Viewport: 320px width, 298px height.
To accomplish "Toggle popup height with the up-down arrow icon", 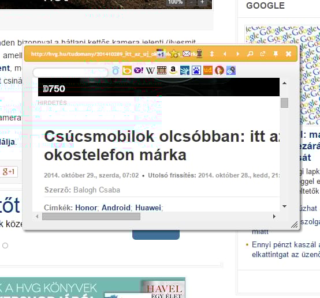I will coord(212,54).
